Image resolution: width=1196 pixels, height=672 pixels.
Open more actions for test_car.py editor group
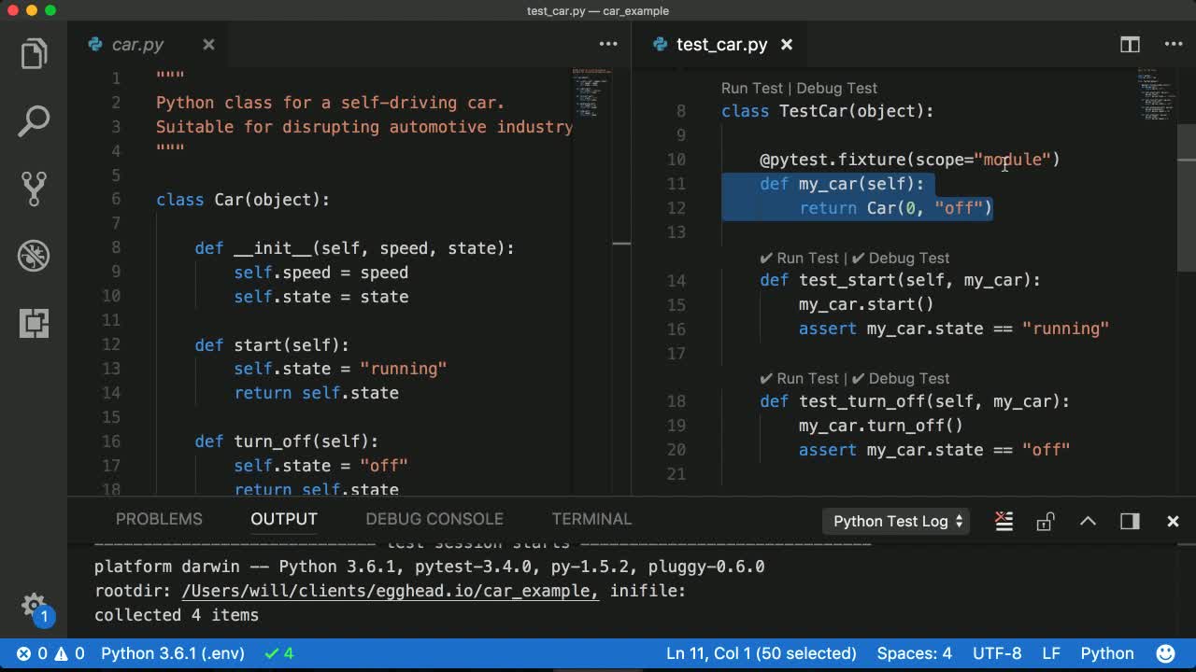pos(1174,45)
